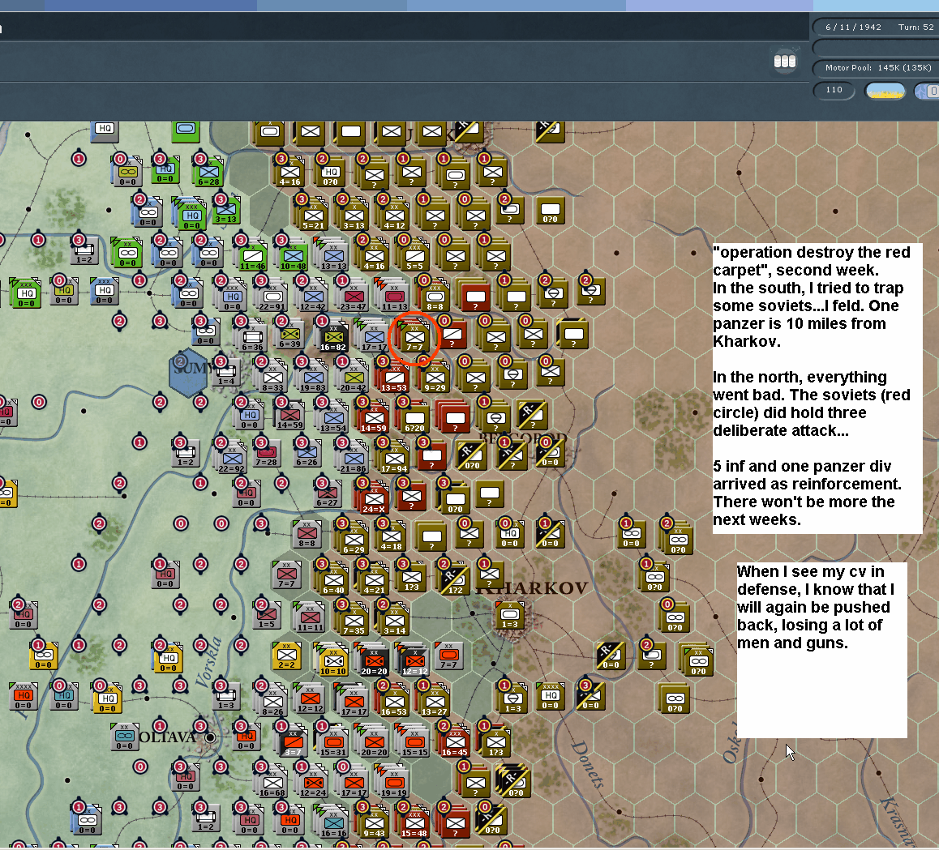Select the 13=54 infantry counter

point(333,420)
